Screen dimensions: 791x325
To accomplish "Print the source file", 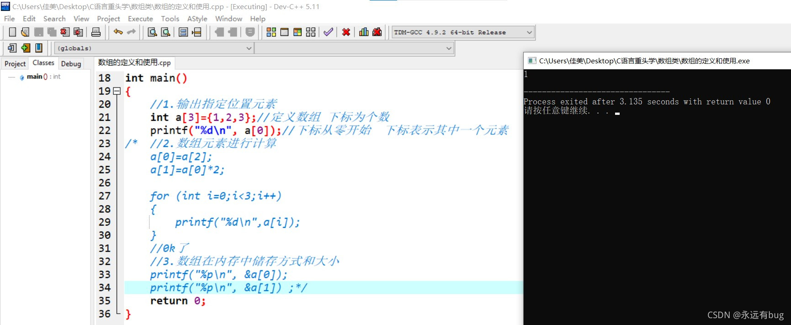I will tap(96, 32).
